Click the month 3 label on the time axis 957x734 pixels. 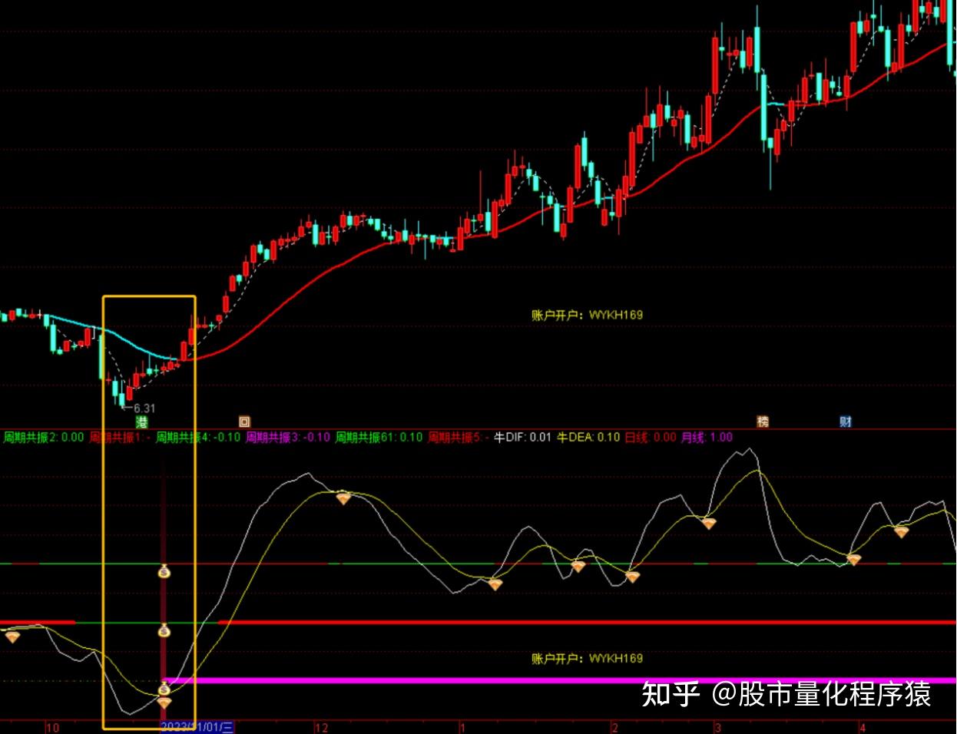(x=718, y=727)
